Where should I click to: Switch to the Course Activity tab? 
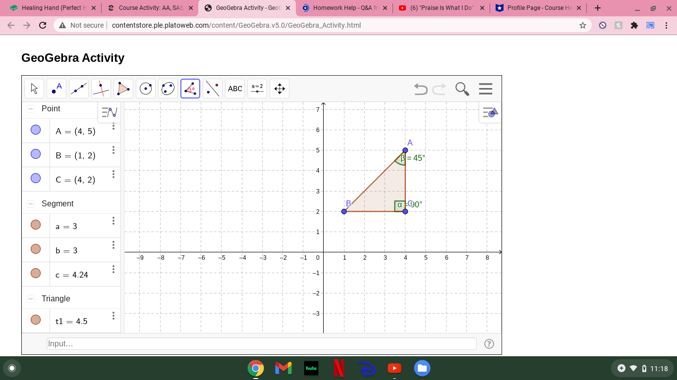click(151, 8)
